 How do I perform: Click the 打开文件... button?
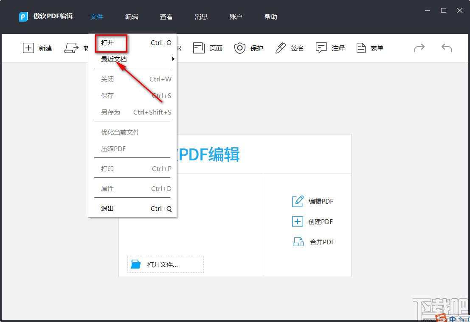(166, 264)
